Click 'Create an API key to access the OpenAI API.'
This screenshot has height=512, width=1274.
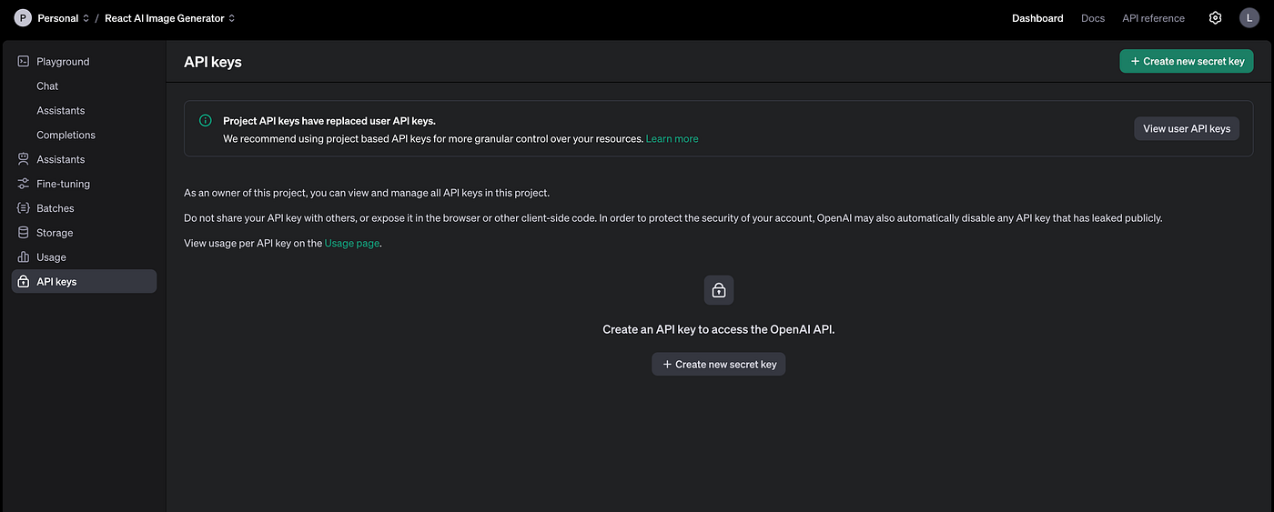pyautogui.click(x=719, y=329)
